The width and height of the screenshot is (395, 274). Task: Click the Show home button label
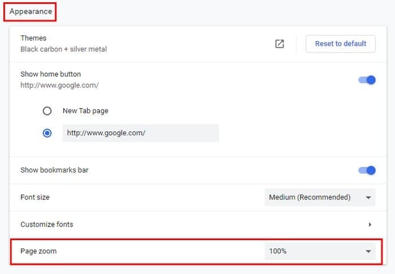coord(51,74)
